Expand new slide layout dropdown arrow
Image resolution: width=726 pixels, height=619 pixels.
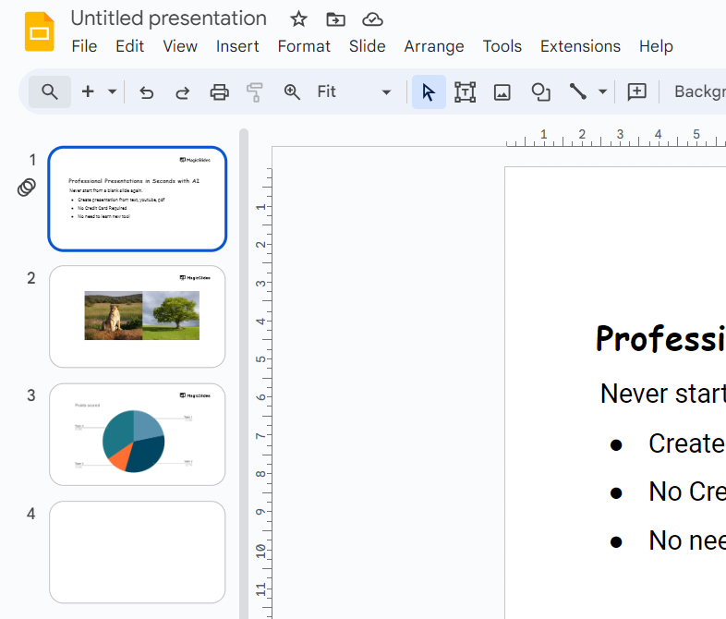[x=112, y=91]
